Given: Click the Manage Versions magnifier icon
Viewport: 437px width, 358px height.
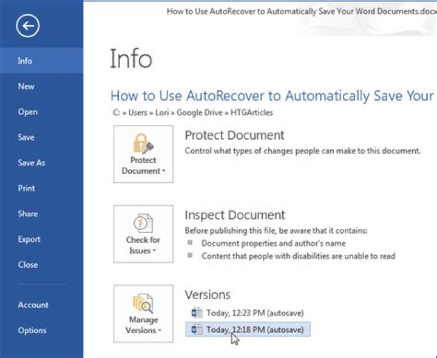Looking at the screenshot, I should [143, 303].
